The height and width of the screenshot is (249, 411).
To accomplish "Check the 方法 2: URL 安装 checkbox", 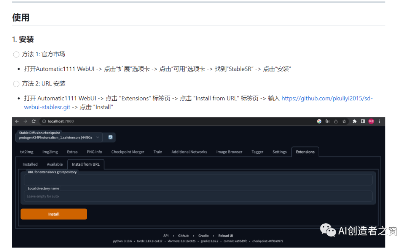I will (16, 84).
